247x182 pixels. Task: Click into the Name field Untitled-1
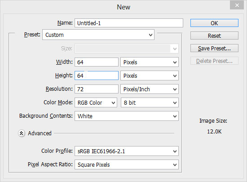tap(129, 23)
